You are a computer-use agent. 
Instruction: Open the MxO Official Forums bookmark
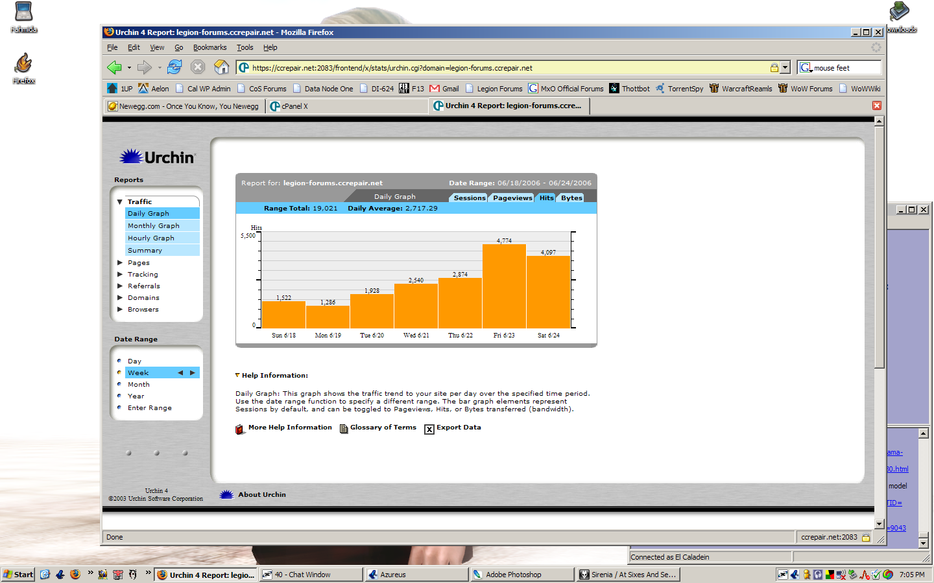coord(566,89)
